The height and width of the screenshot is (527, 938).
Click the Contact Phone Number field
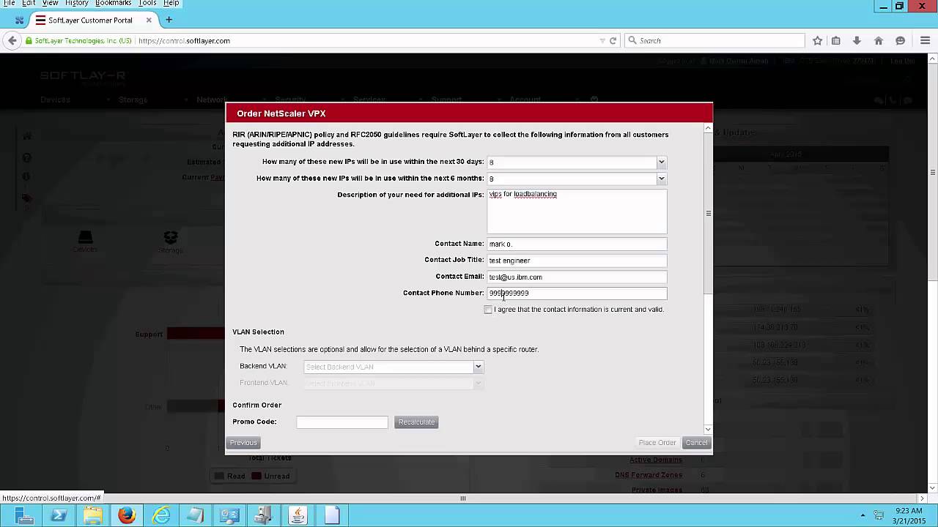click(x=577, y=294)
